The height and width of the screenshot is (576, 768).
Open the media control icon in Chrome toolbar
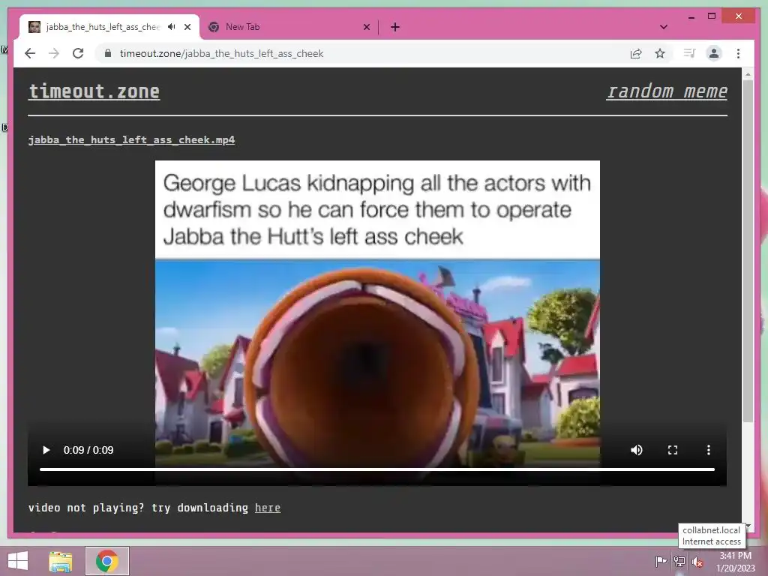click(690, 53)
